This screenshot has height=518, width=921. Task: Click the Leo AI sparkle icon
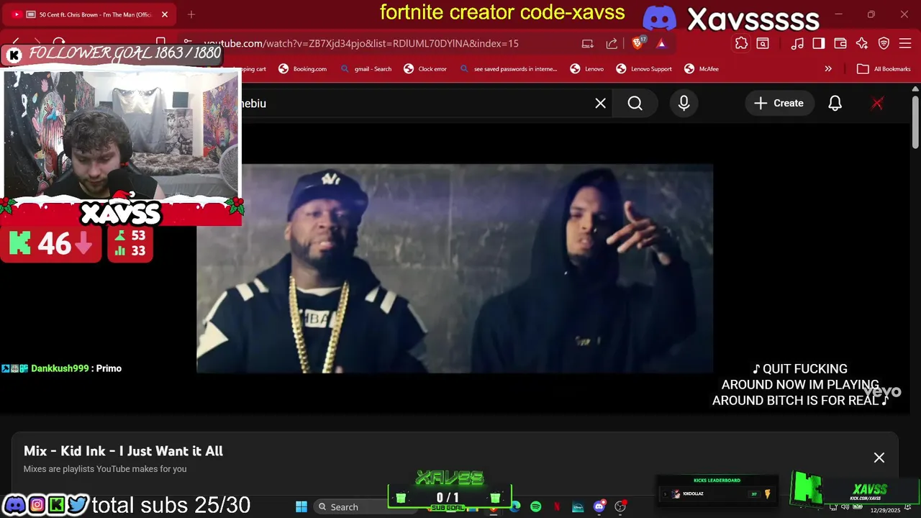(x=862, y=43)
